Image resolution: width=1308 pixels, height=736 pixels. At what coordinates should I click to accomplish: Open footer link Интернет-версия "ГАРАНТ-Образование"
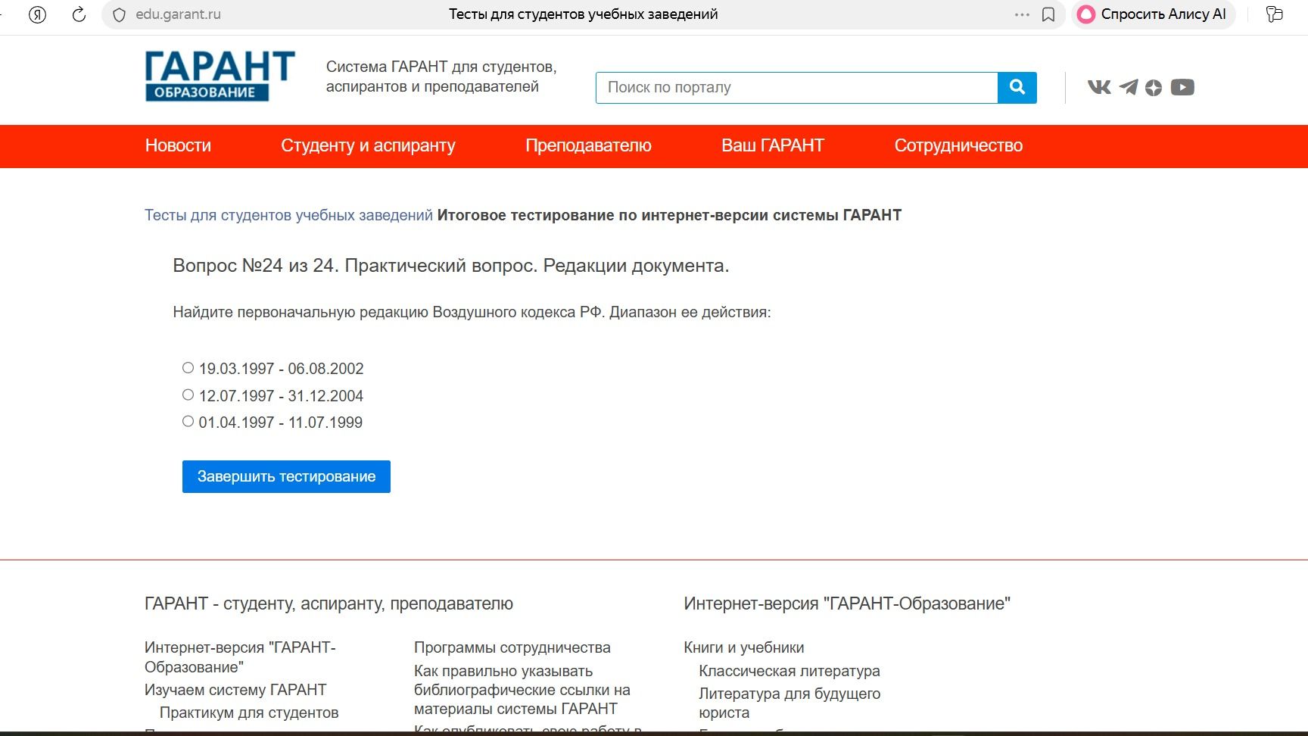(x=240, y=657)
